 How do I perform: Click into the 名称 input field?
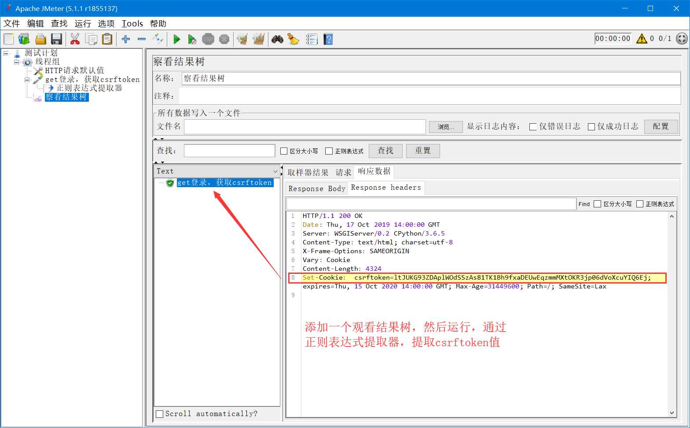[x=431, y=78]
